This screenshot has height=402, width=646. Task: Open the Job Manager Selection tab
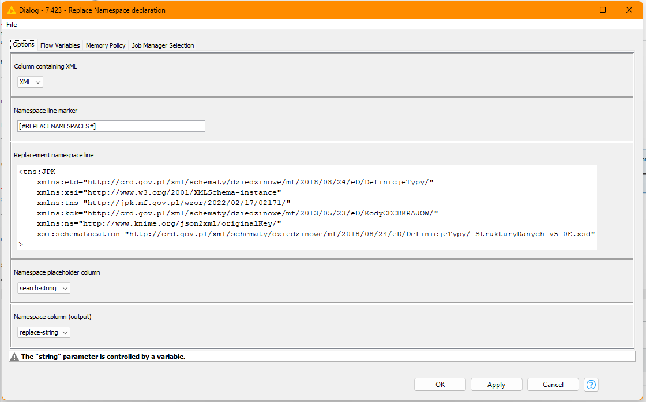coord(163,45)
